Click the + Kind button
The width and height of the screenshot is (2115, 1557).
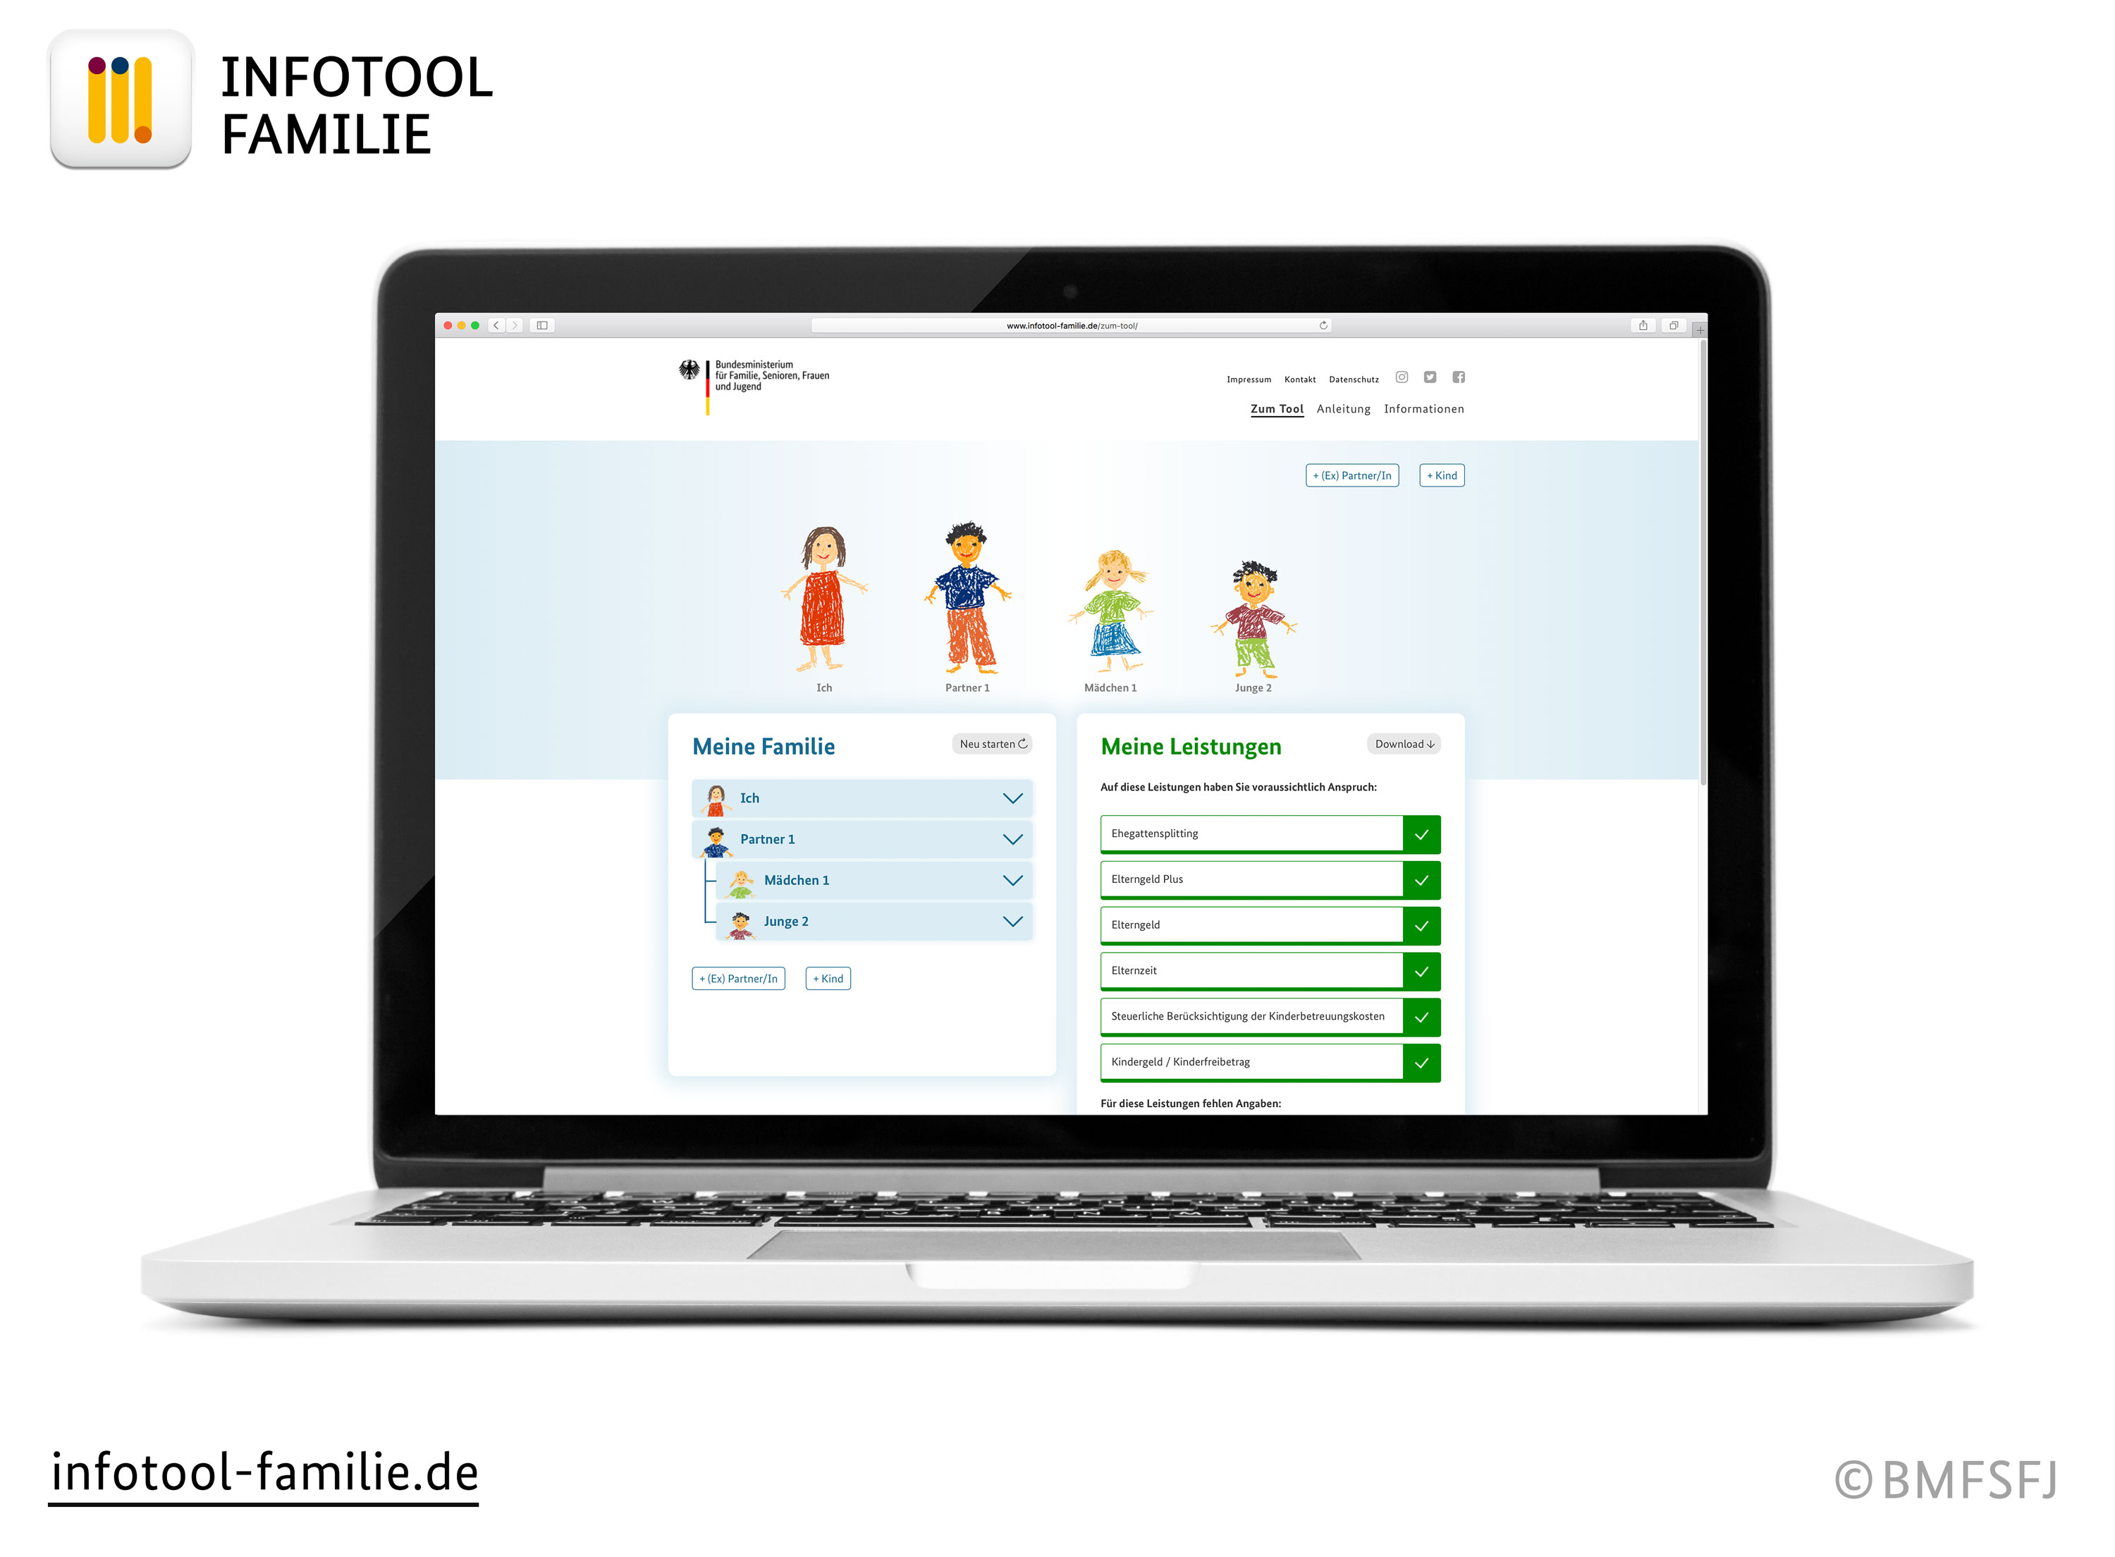[x=1443, y=475]
